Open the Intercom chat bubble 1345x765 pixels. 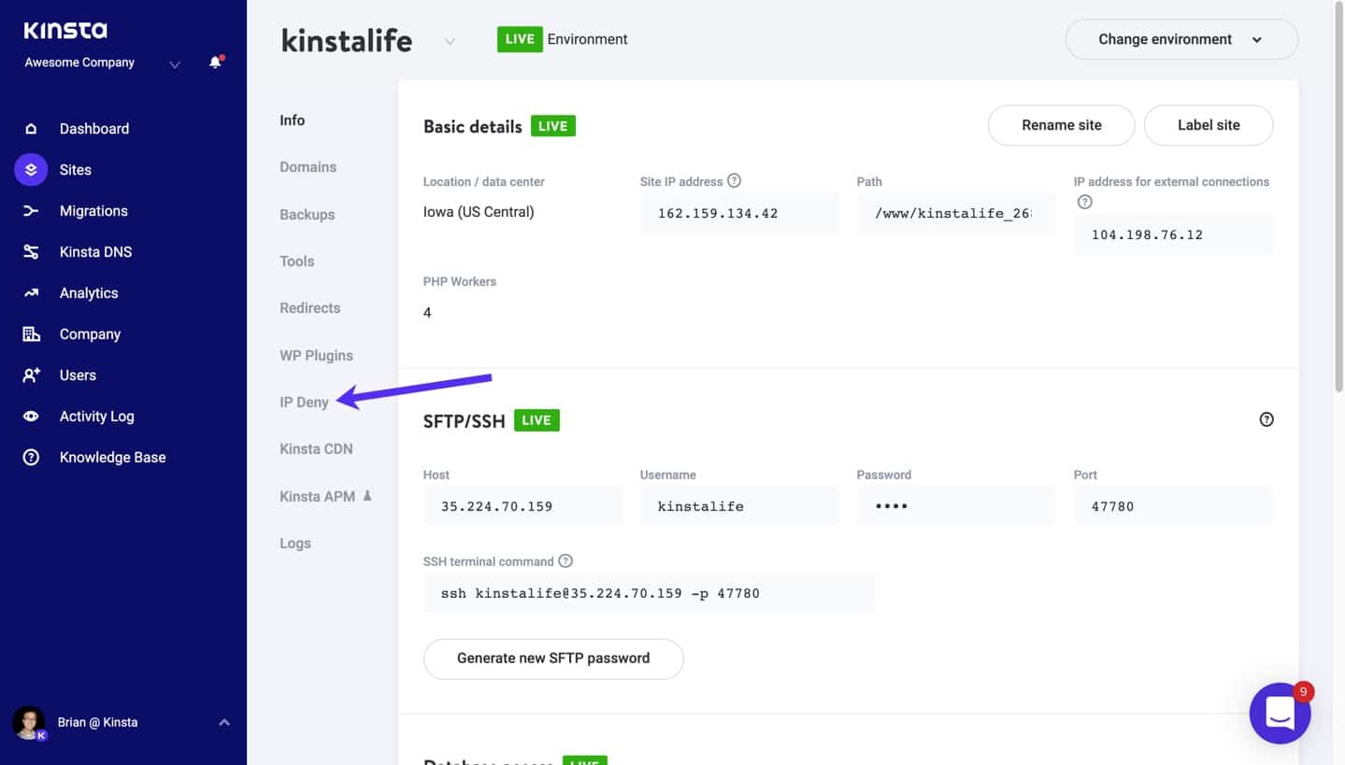(1279, 713)
